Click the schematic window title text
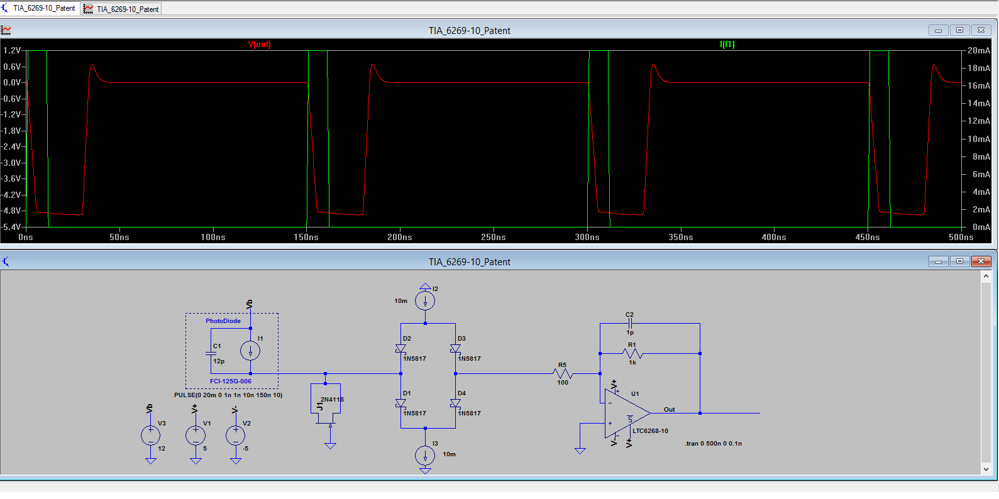999x499 pixels. coord(470,262)
